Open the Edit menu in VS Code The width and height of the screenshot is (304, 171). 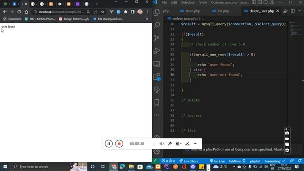[x=174, y=2]
